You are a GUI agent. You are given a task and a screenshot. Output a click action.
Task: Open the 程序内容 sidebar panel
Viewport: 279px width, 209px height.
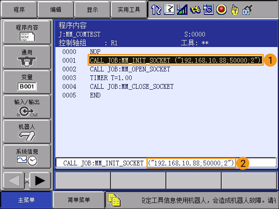tap(27, 32)
